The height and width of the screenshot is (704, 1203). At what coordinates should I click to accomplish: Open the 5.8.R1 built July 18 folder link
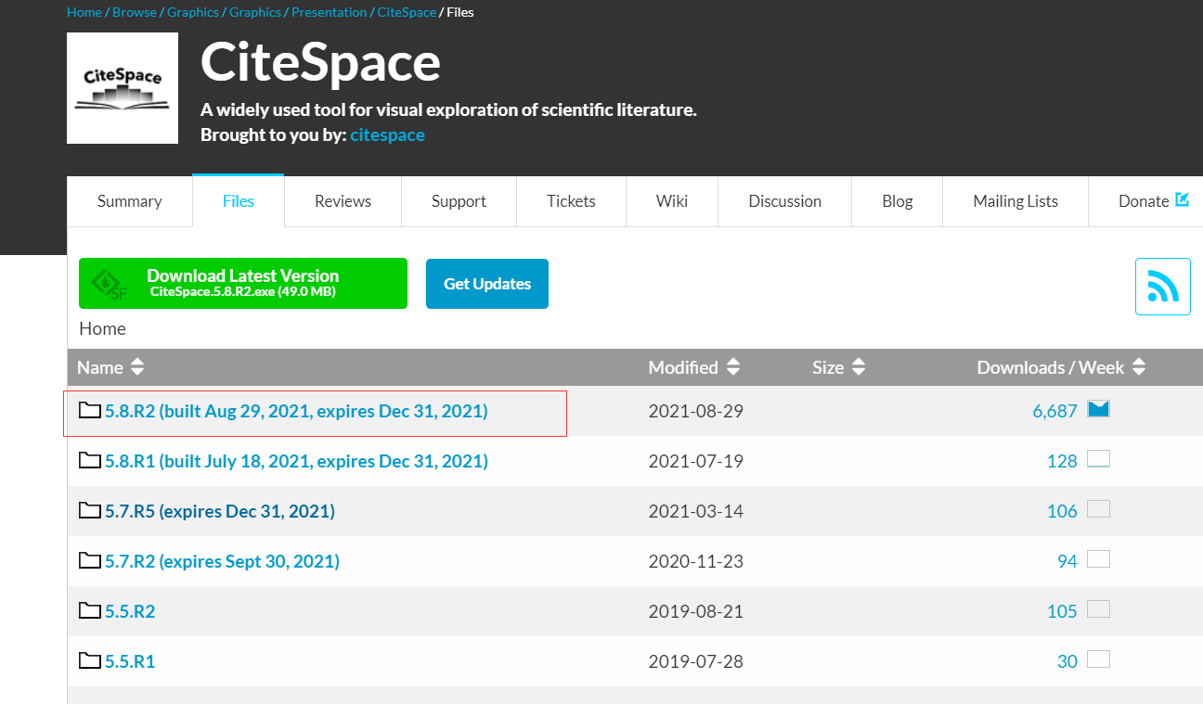tap(296, 460)
